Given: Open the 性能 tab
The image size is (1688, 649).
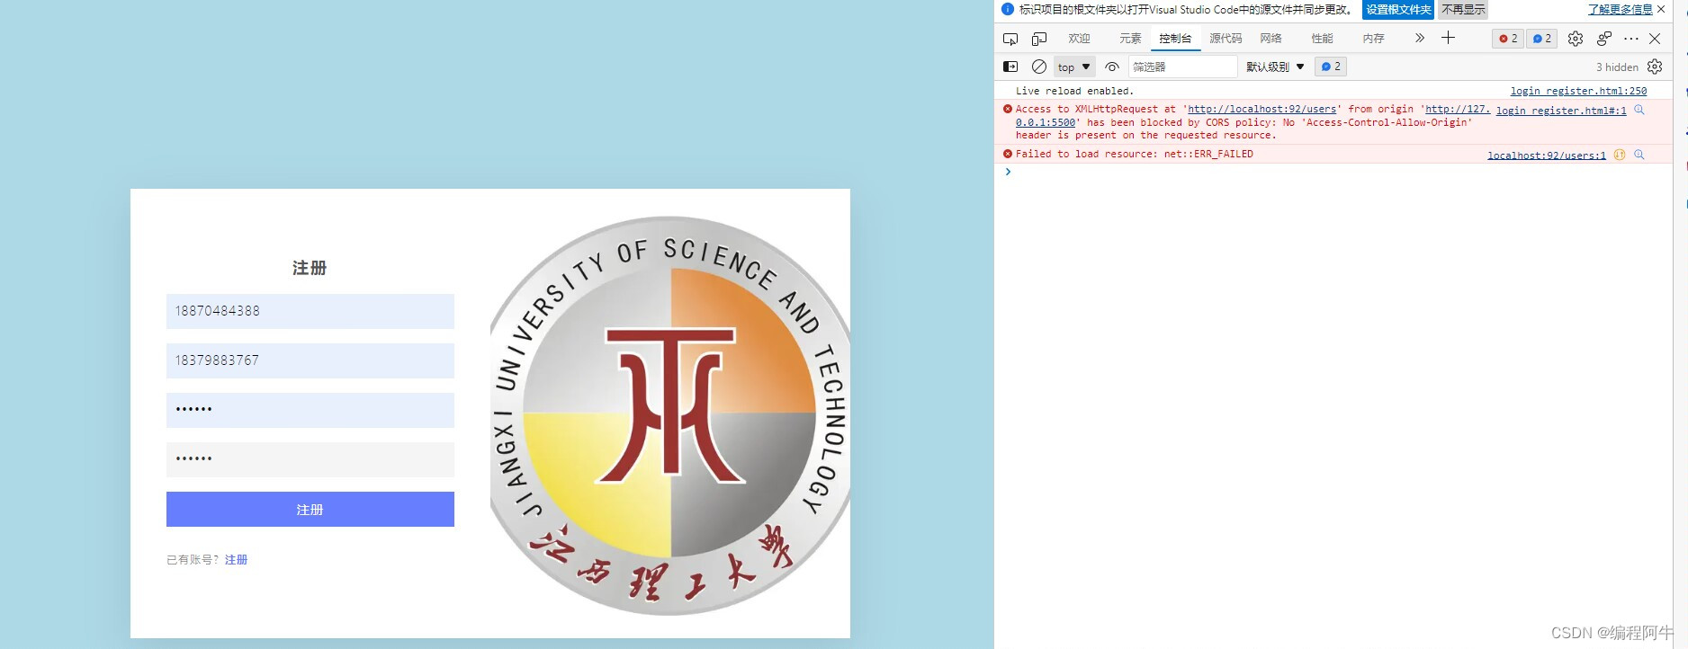Looking at the screenshot, I should 1322,39.
